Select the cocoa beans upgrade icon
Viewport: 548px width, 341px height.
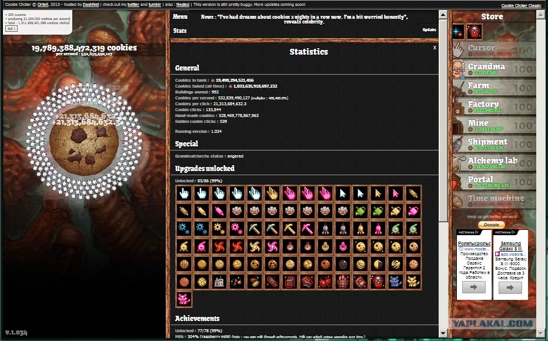pos(255,282)
